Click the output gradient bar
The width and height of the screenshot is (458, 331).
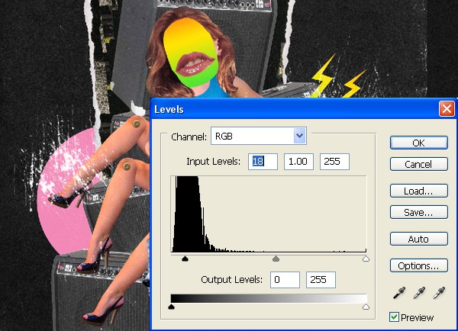269,298
